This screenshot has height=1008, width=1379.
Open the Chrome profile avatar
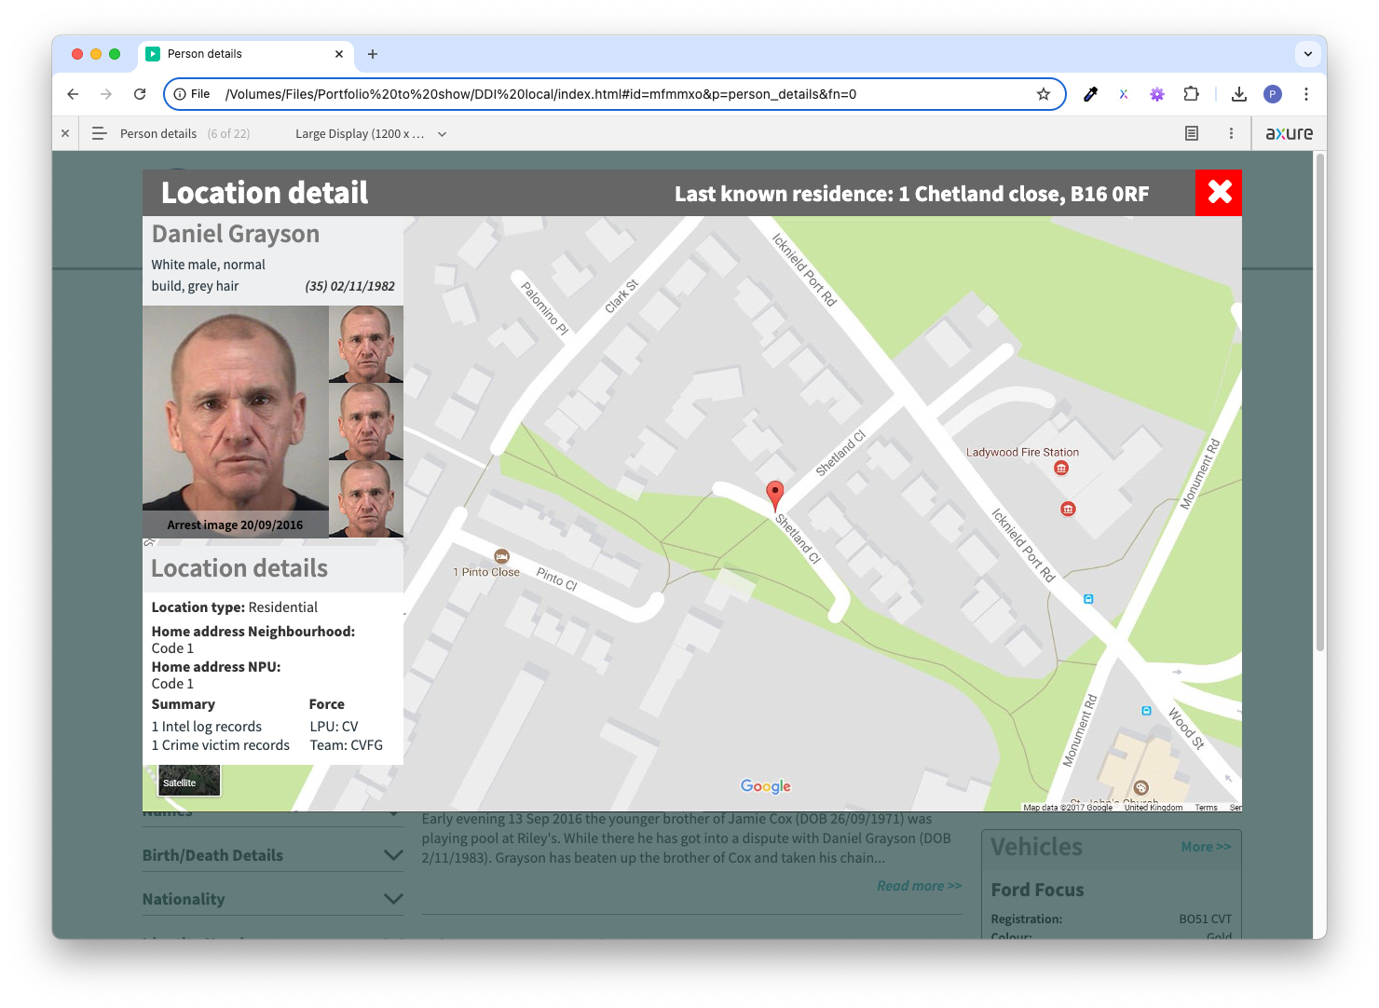pos(1273,94)
